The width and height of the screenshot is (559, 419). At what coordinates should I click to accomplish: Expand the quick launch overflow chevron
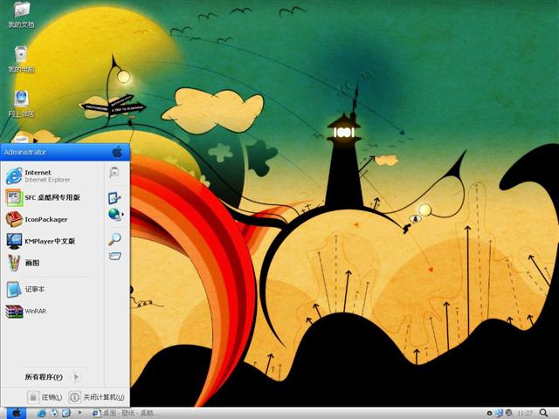(x=79, y=413)
